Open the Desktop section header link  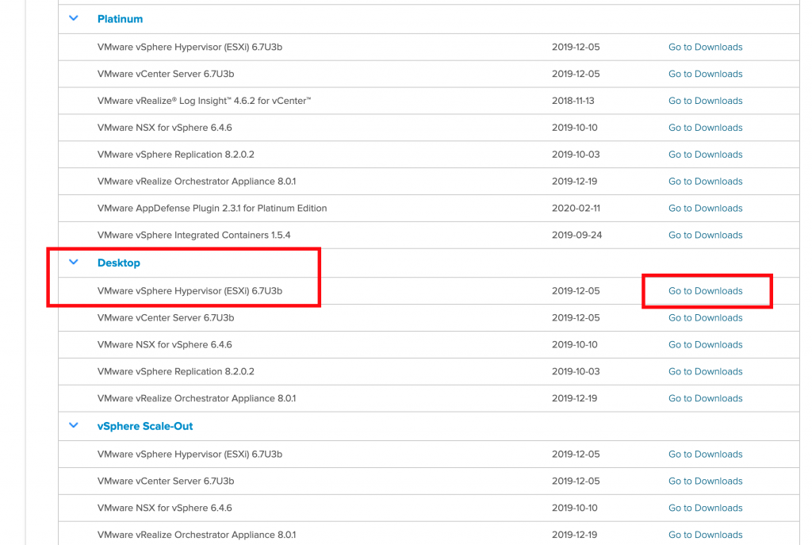pos(119,262)
